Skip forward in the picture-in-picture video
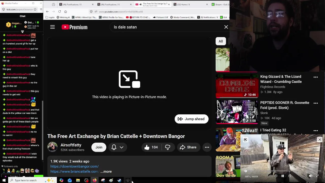325x183 pixels. [x=289, y=176]
